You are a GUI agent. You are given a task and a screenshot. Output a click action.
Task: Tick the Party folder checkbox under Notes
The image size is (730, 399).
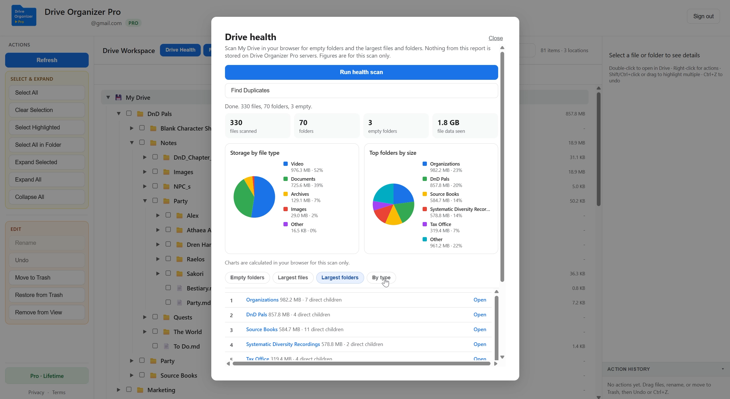(155, 201)
